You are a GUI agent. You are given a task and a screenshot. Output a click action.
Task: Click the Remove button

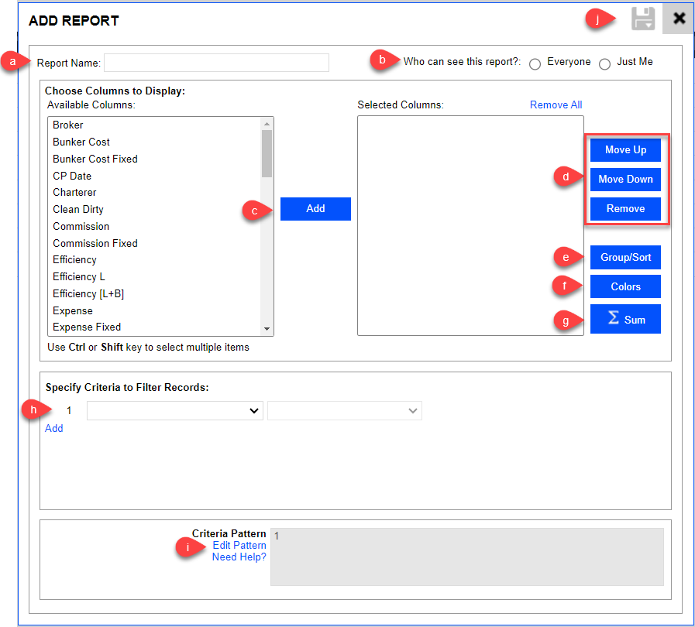(x=625, y=208)
